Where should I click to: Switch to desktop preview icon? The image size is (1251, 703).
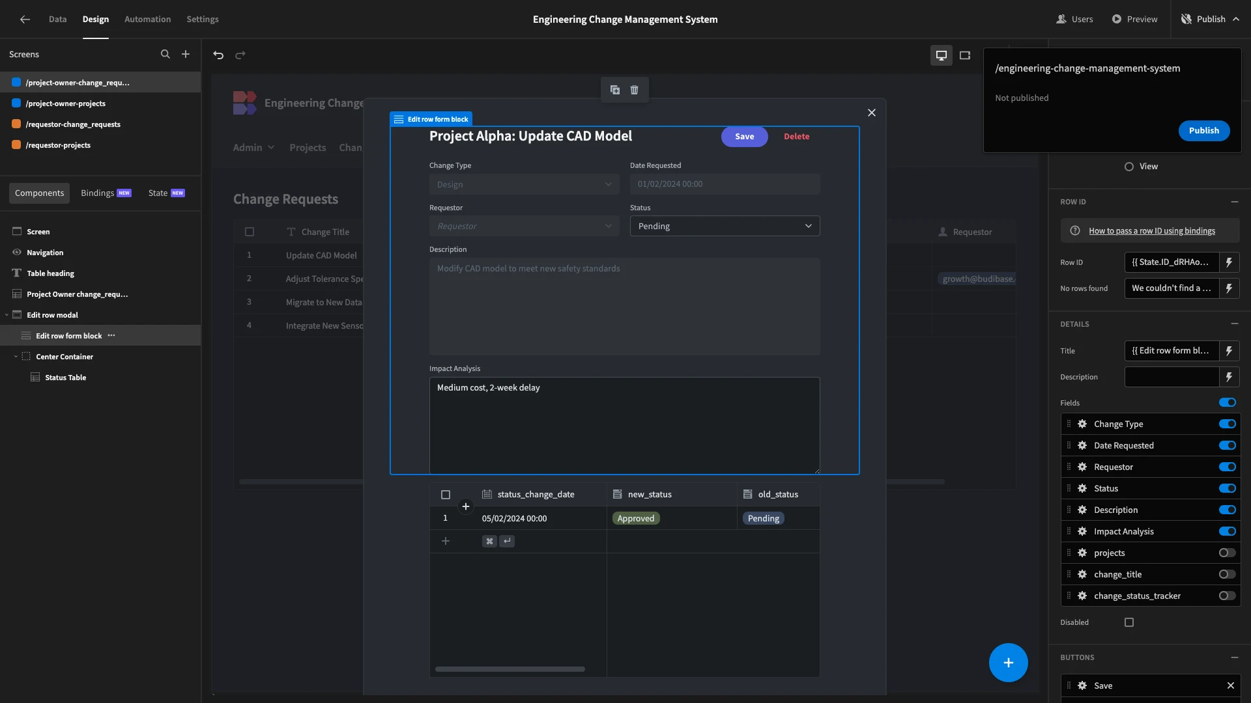[942, 55]
